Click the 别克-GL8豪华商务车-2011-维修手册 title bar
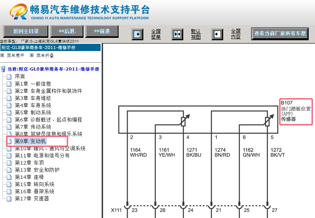The image size is (315, 218). click(x=50, y=47)
